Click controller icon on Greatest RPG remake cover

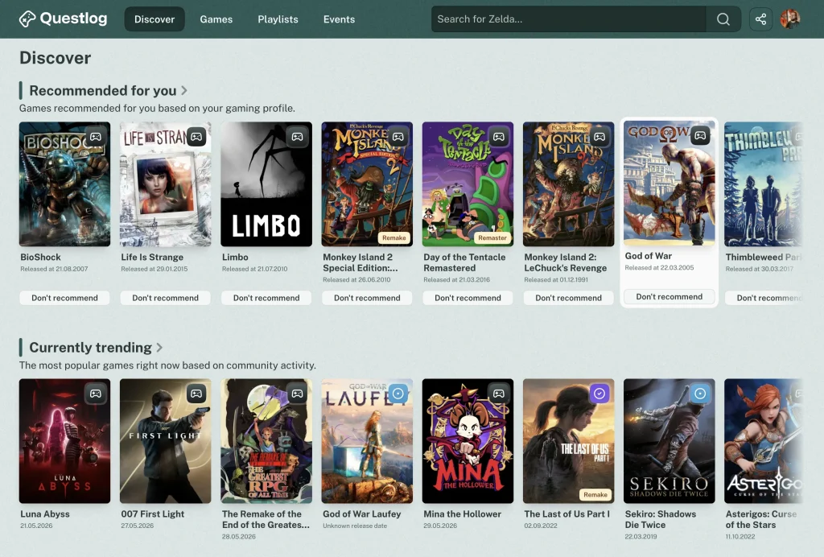pyautogui.click(x=298, y=394)
